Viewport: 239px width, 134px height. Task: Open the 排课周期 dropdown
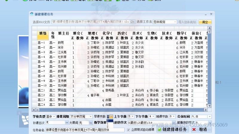[91, 116]
